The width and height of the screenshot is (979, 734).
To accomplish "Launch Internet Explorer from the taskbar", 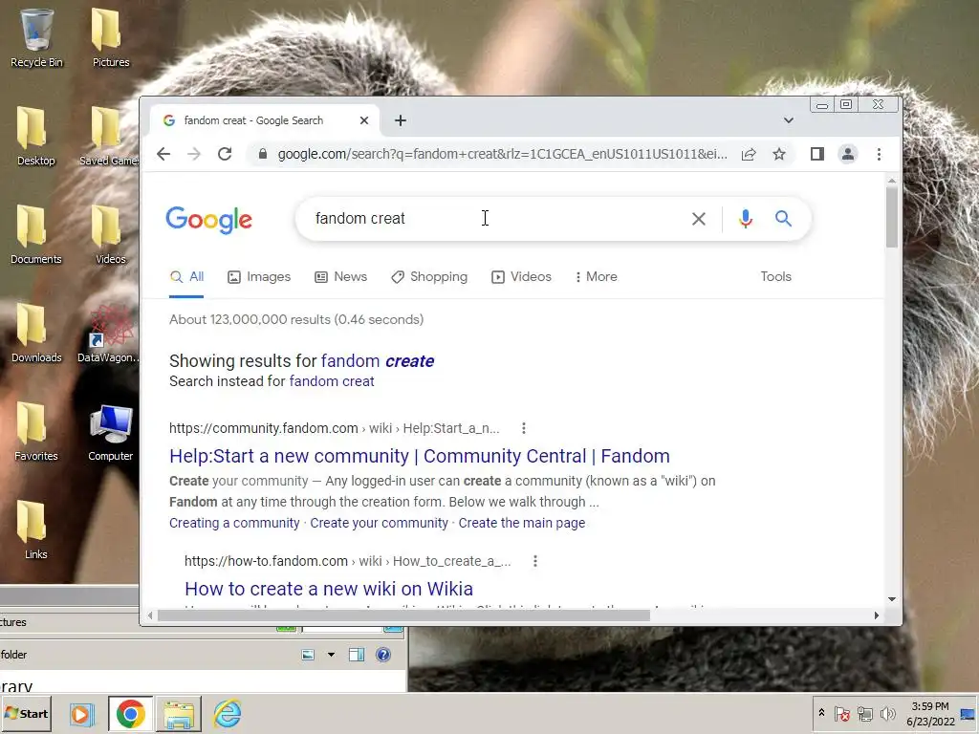I will point(228,714).
